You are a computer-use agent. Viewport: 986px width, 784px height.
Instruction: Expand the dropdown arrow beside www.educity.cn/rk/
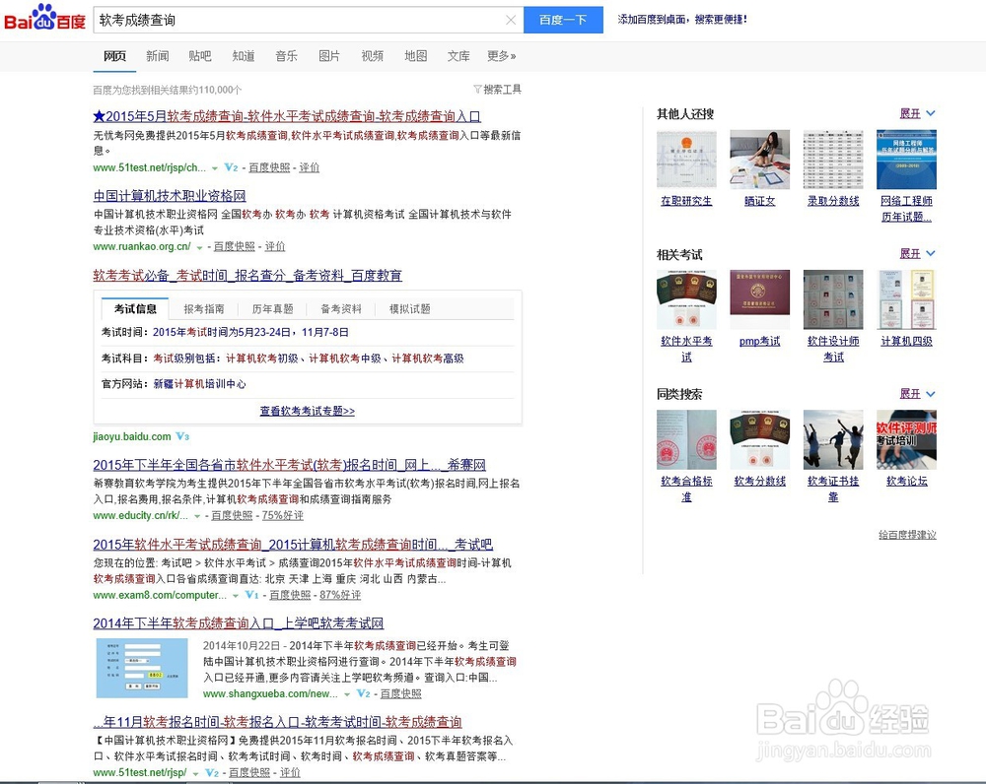[x=197, y=516]
